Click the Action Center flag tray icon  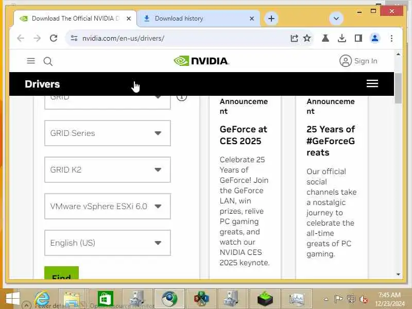[338, 299]
